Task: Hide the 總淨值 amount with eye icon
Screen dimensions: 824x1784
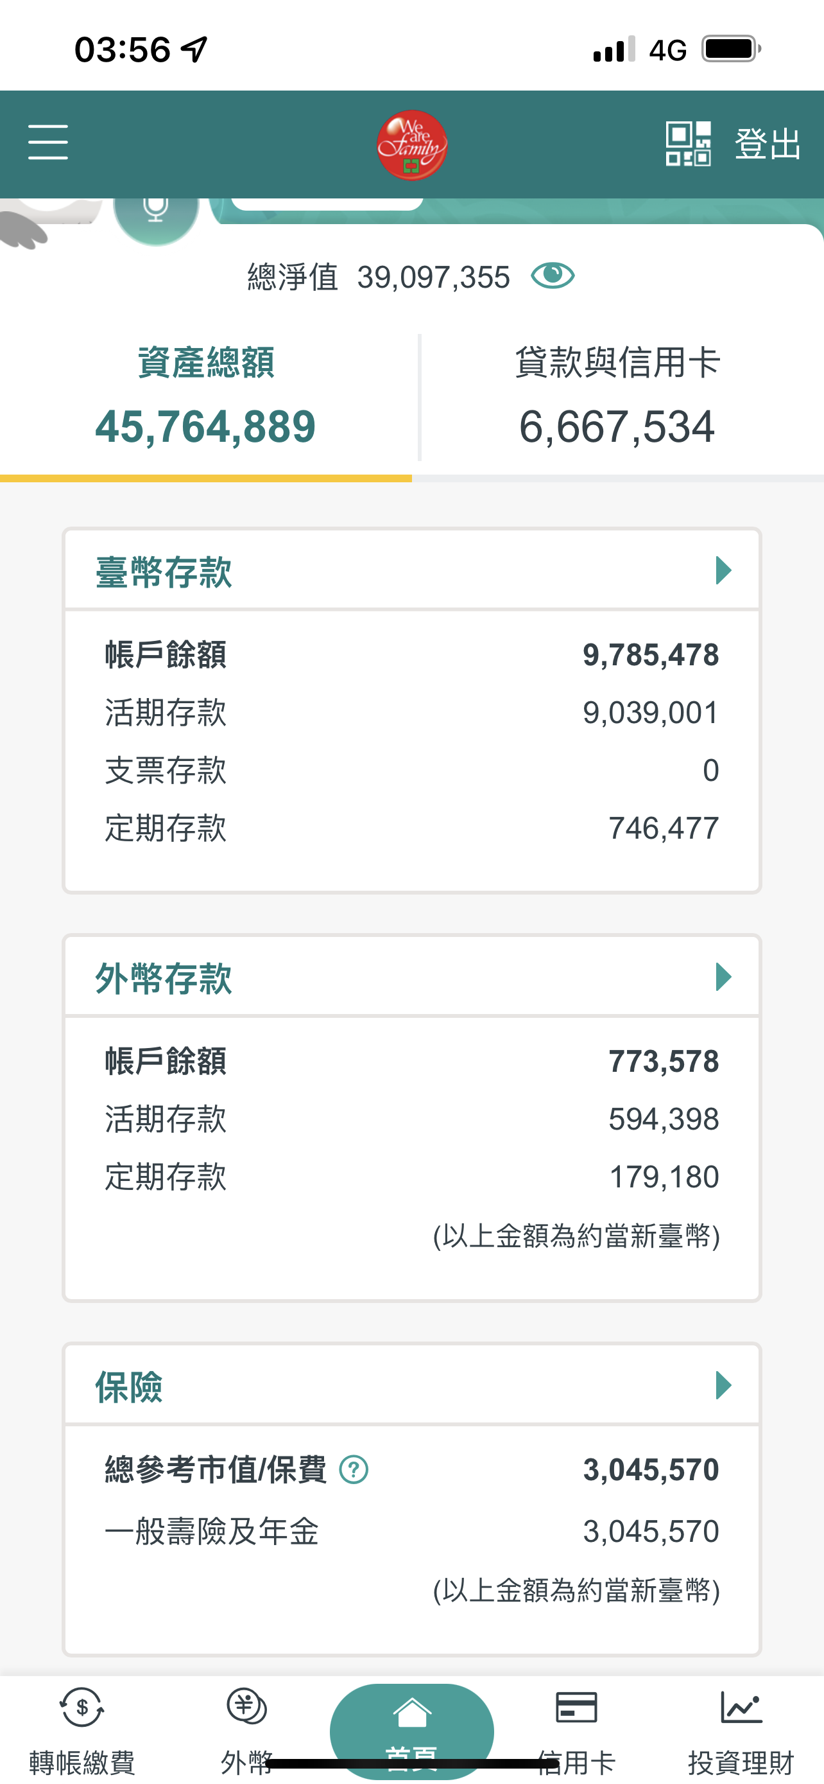Action: pyautogui.click(x=552, y=275)
